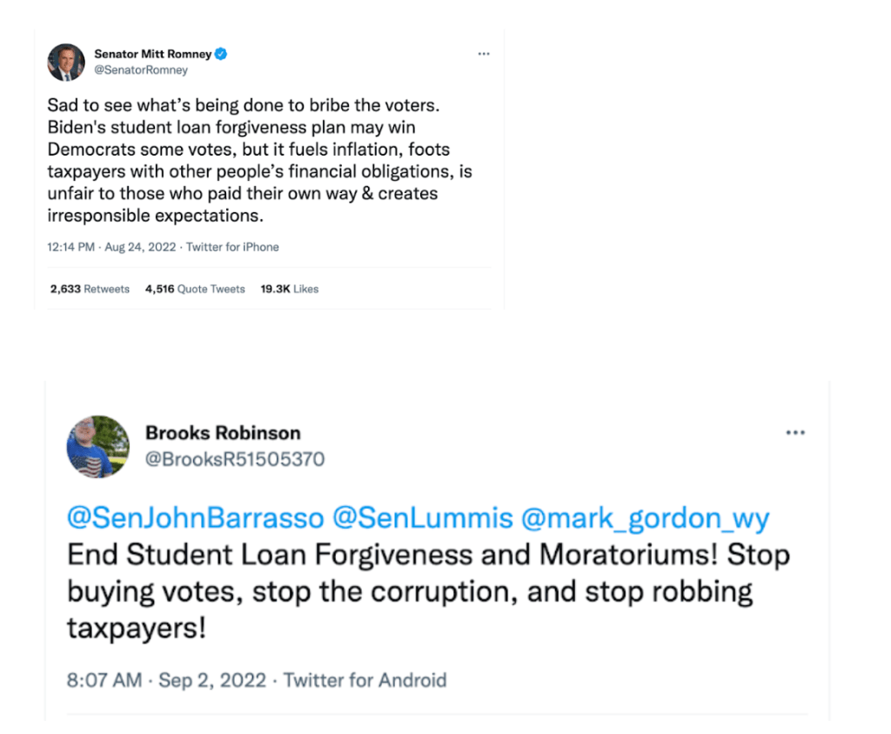Click the @BrooksR51505370 handle

click(235, 459)
